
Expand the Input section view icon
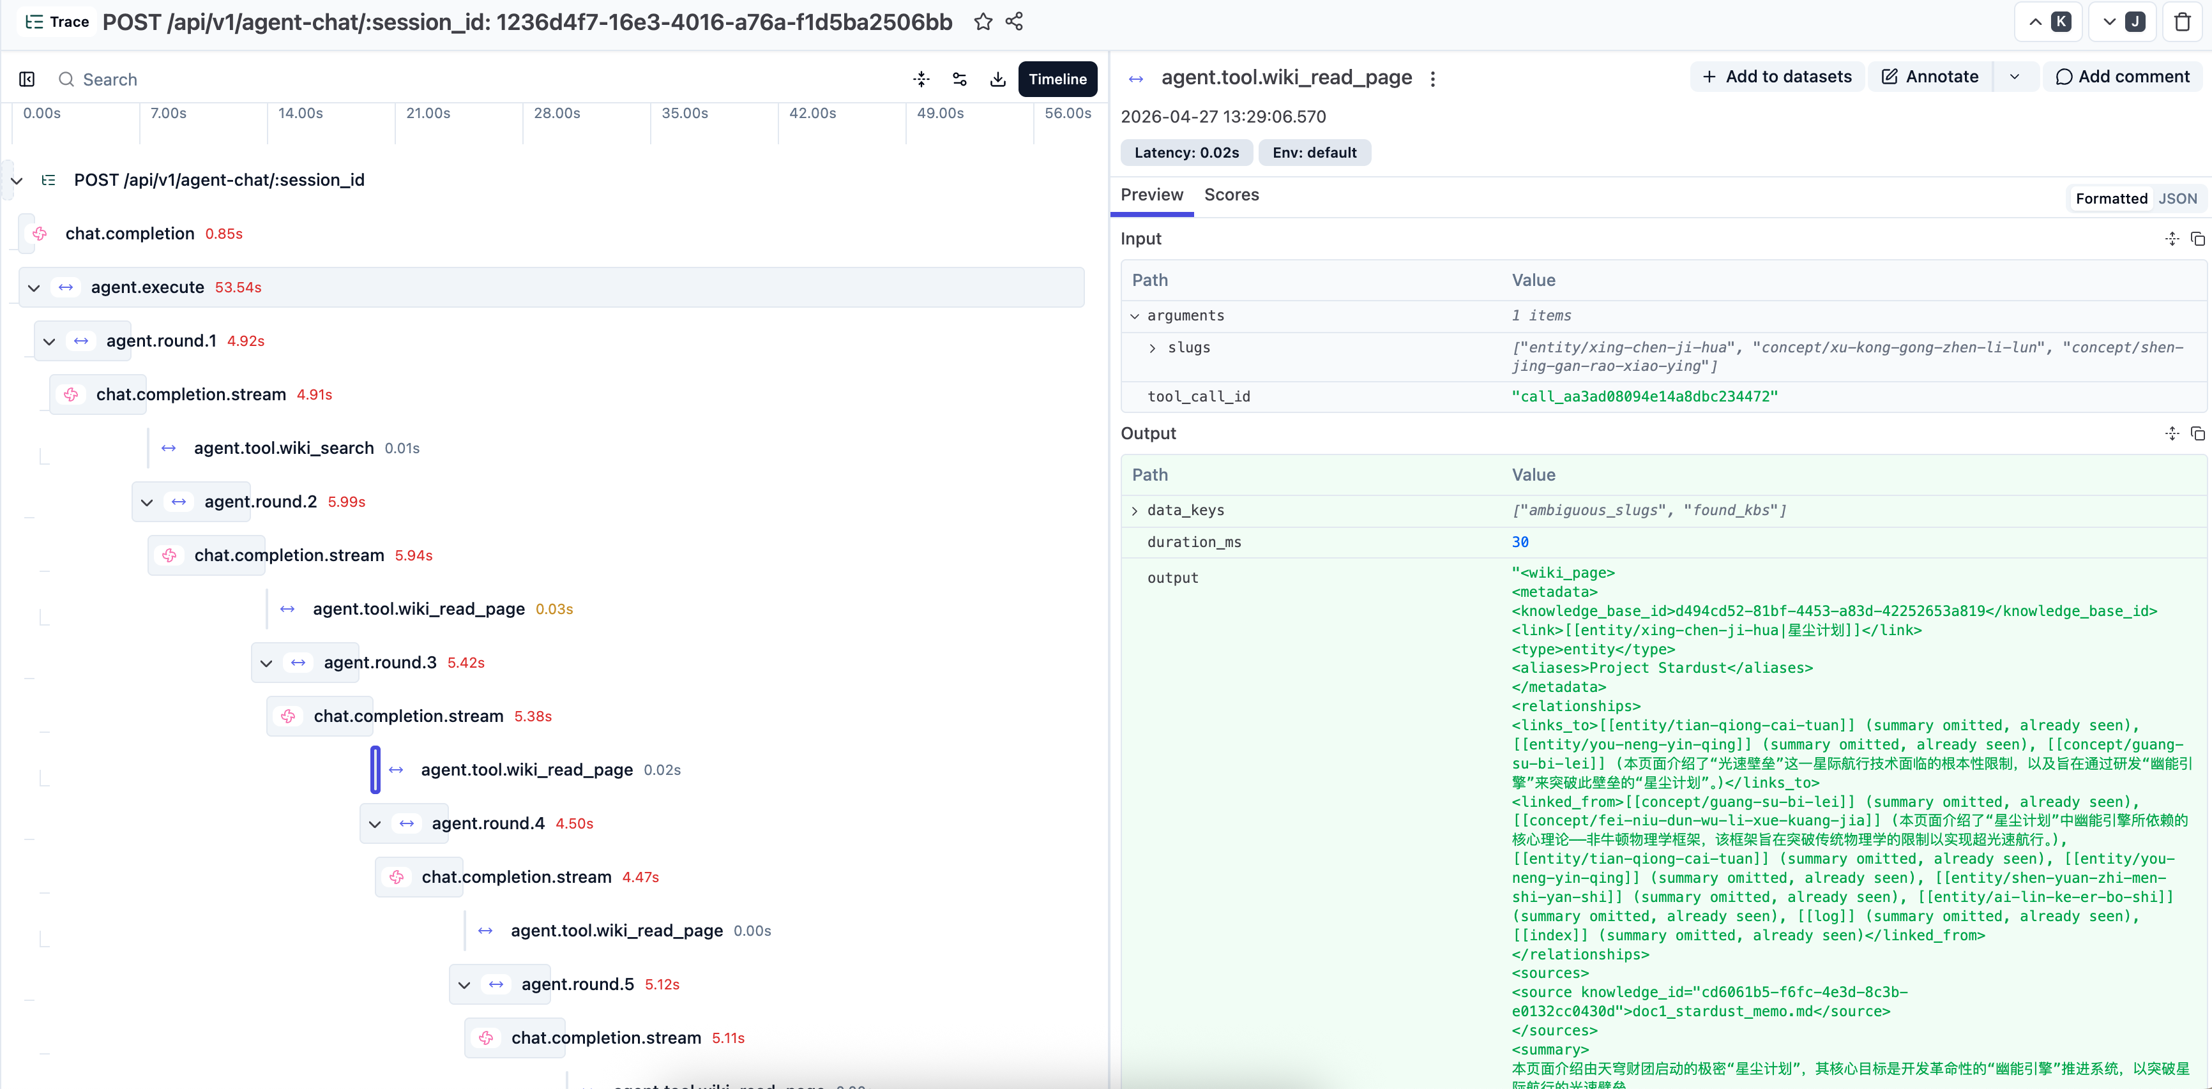2172,239
